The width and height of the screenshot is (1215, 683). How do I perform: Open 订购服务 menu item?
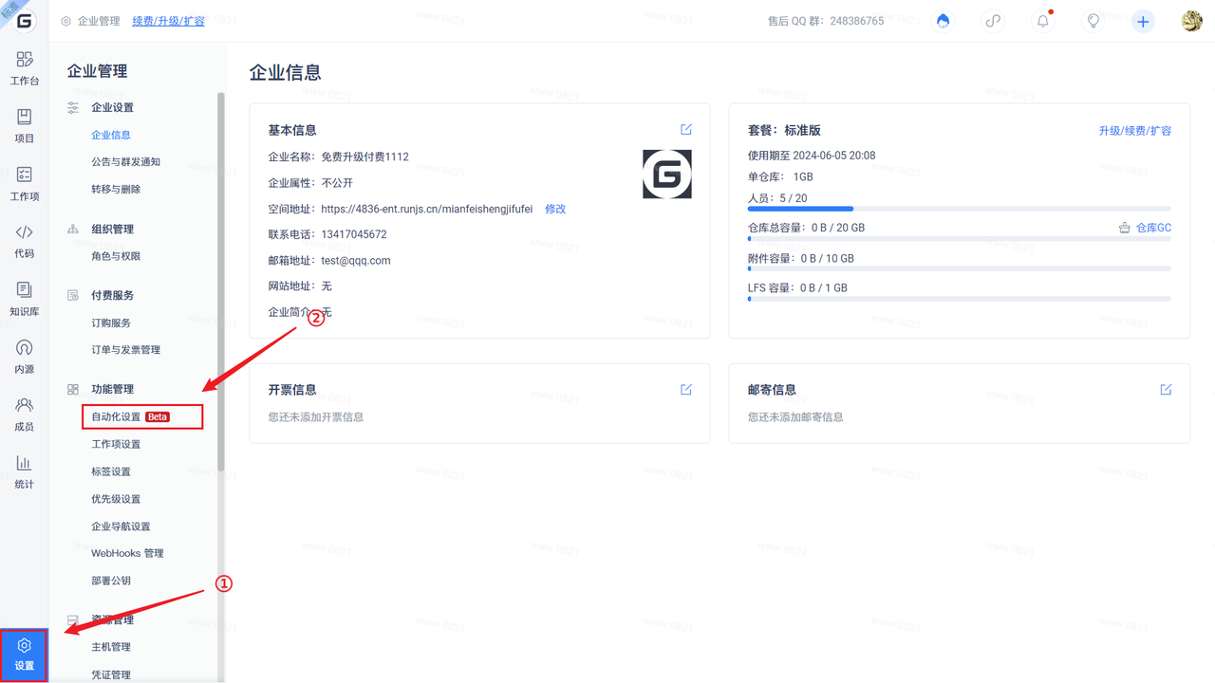(x=111, y=323)
